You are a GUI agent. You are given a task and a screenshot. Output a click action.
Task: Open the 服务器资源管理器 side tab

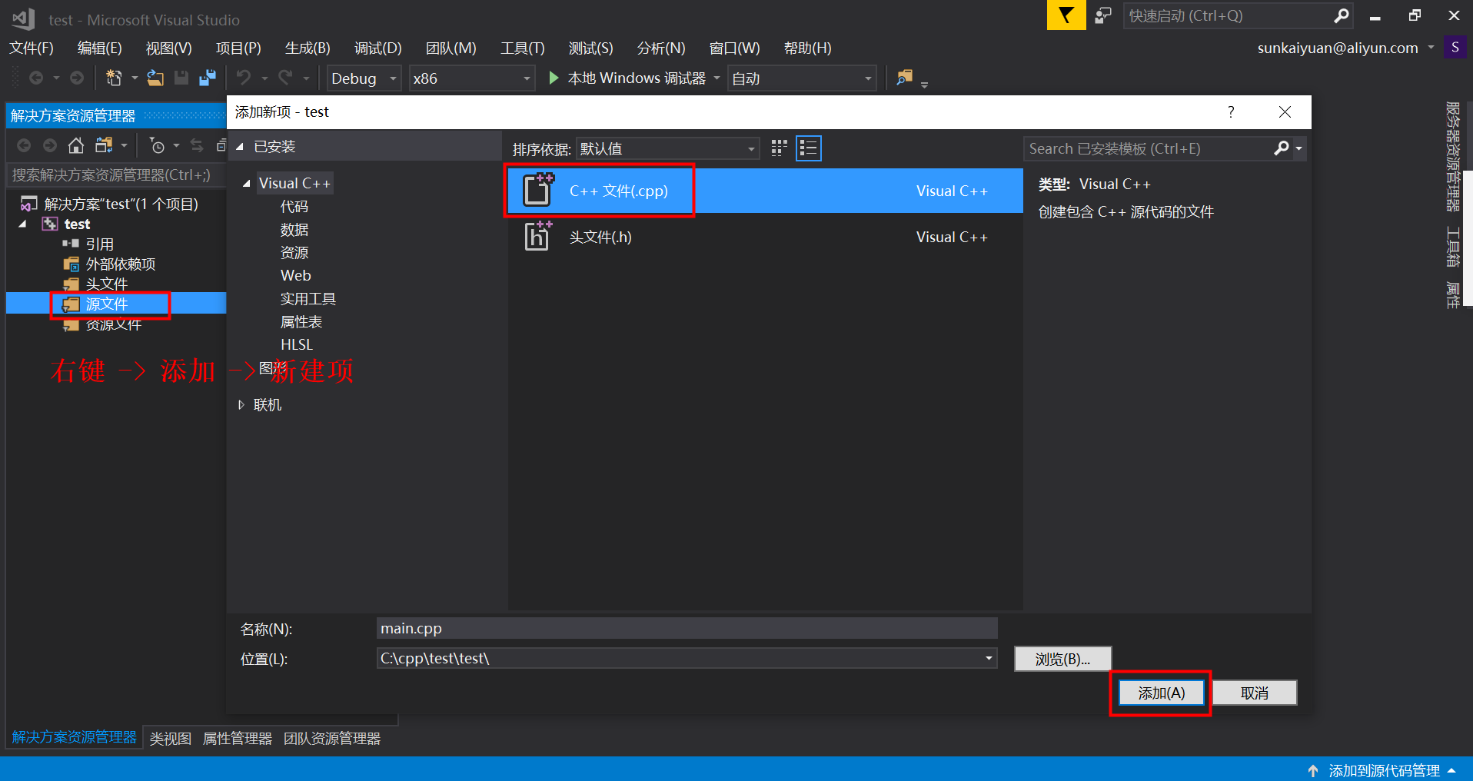pyautogui.click(x=1452, y=156)
